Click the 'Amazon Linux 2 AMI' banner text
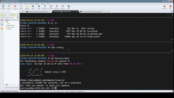This screenshot has height=98, width=174. tap(55, 72)
